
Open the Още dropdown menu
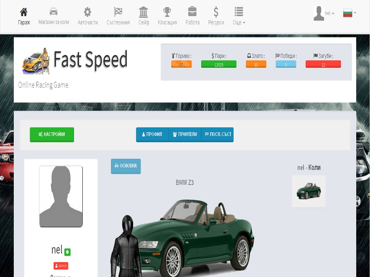point(239,14)
